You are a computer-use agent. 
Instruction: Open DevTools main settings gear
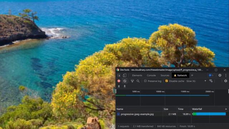click(x=220, y=75)
